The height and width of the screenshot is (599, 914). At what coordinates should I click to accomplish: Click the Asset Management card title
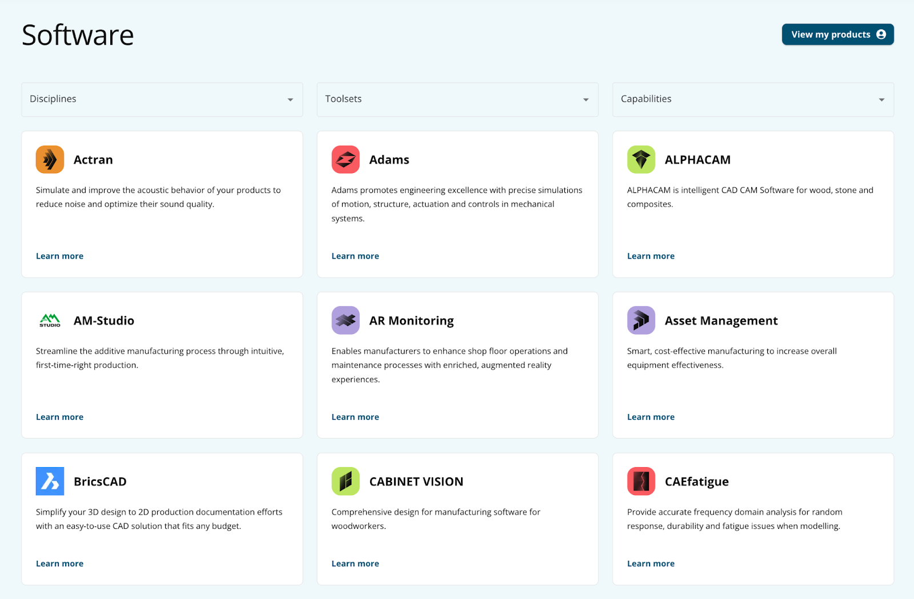(x=721, y=321)
